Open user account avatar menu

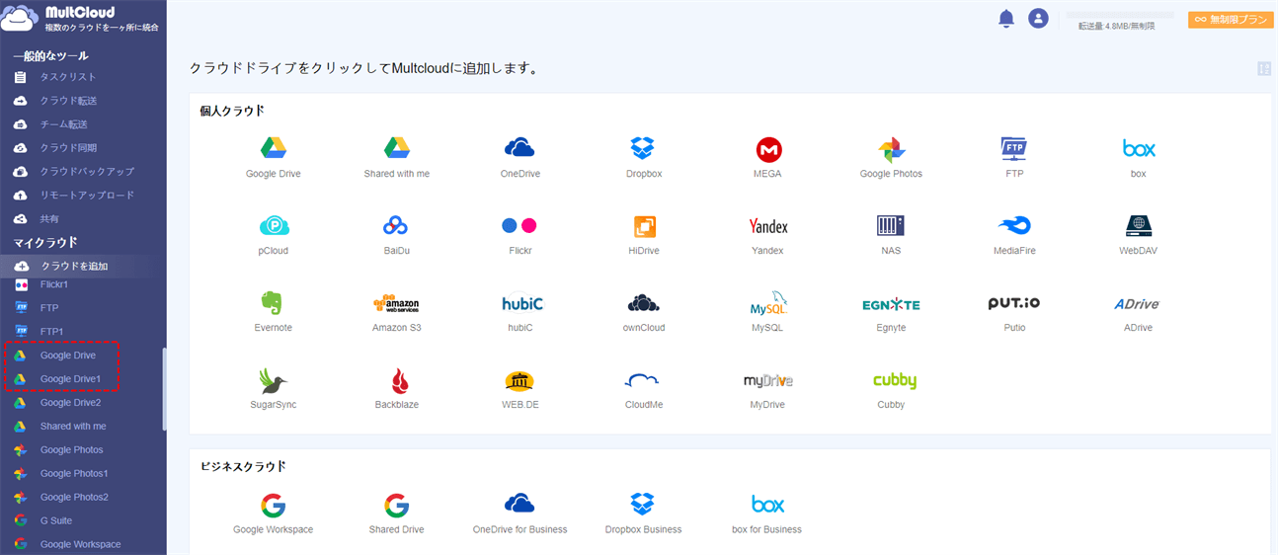click(x=1037, y=18)
